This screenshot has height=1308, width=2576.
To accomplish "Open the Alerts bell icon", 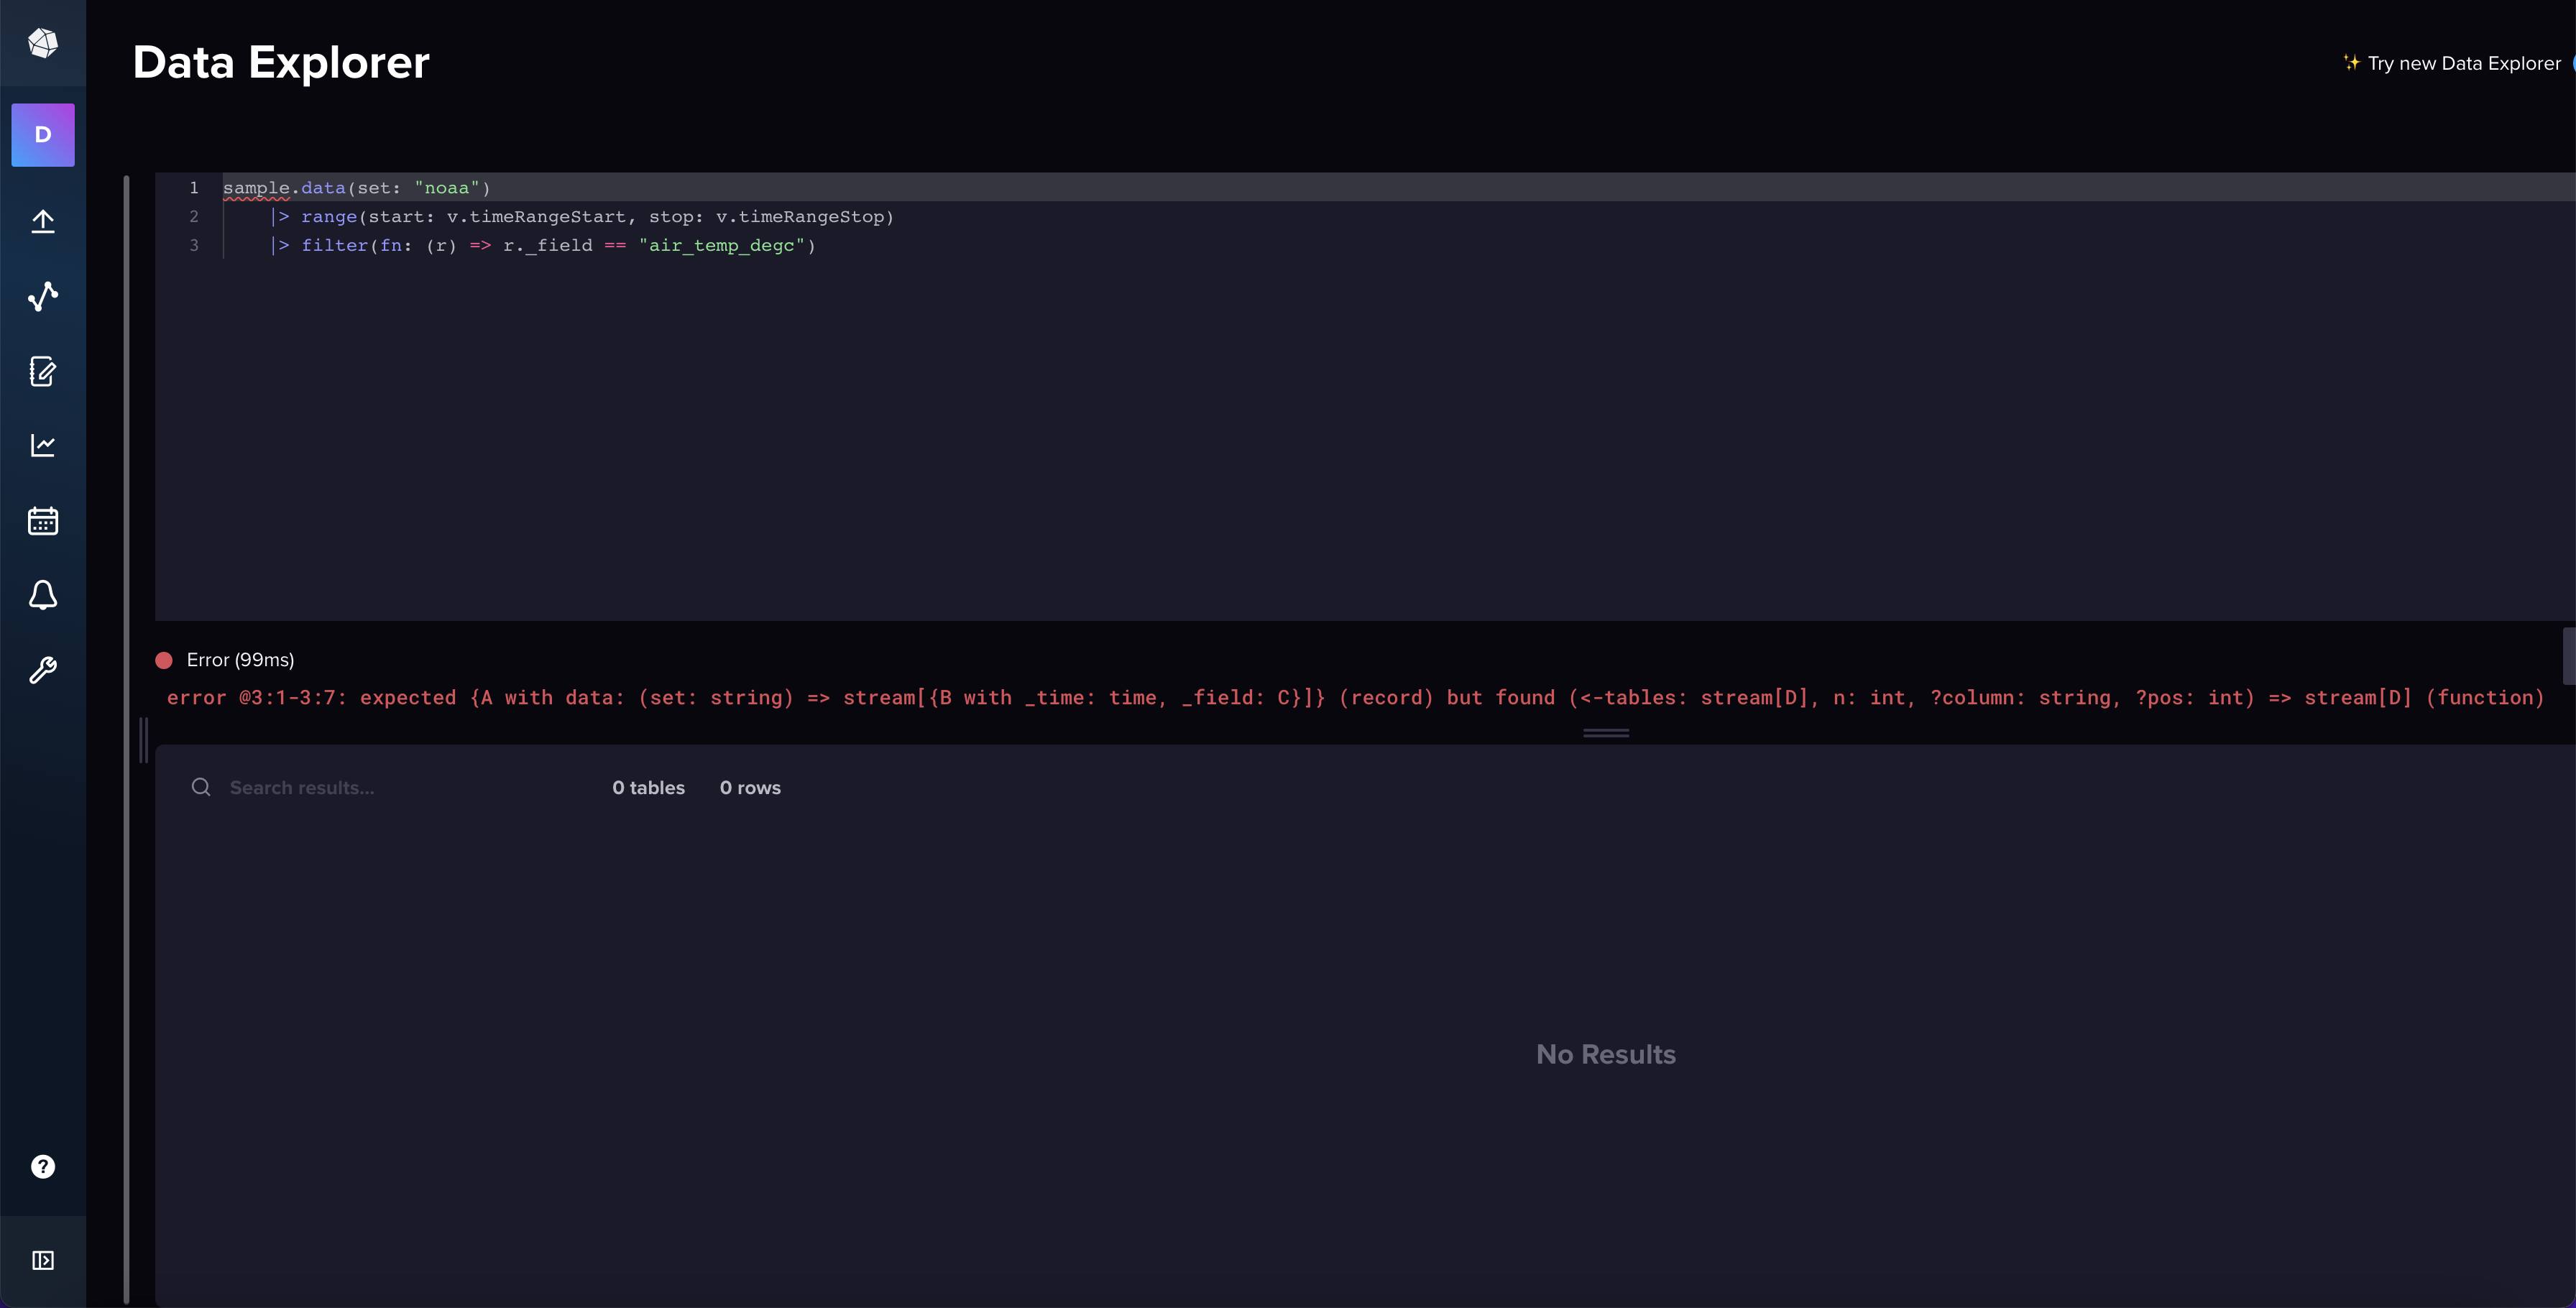I will [x=43, y=595].
